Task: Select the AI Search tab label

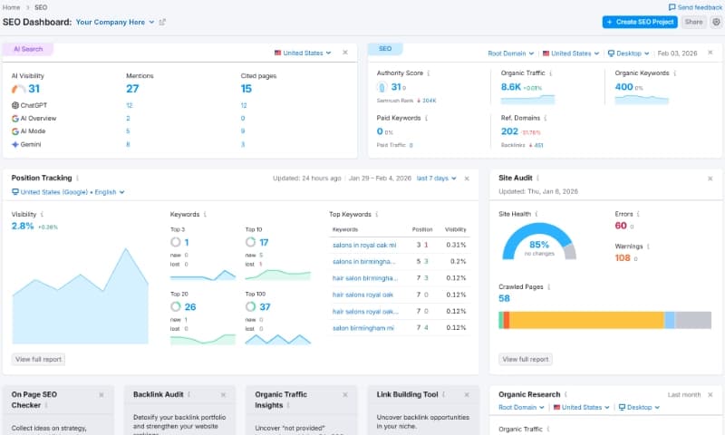Action: point(28,49)
